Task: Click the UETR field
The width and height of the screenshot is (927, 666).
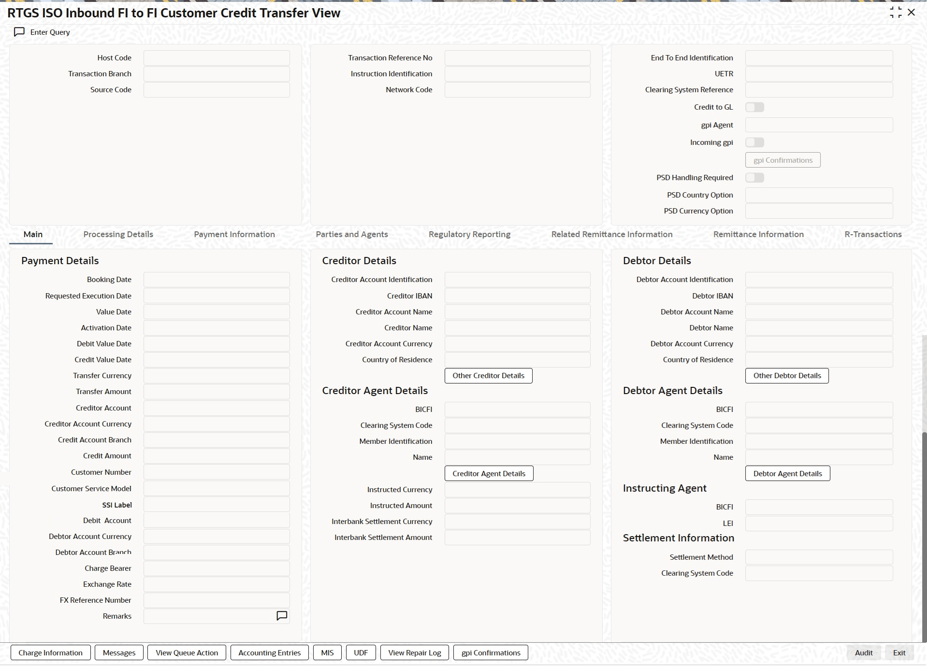Action: (819, 74)
